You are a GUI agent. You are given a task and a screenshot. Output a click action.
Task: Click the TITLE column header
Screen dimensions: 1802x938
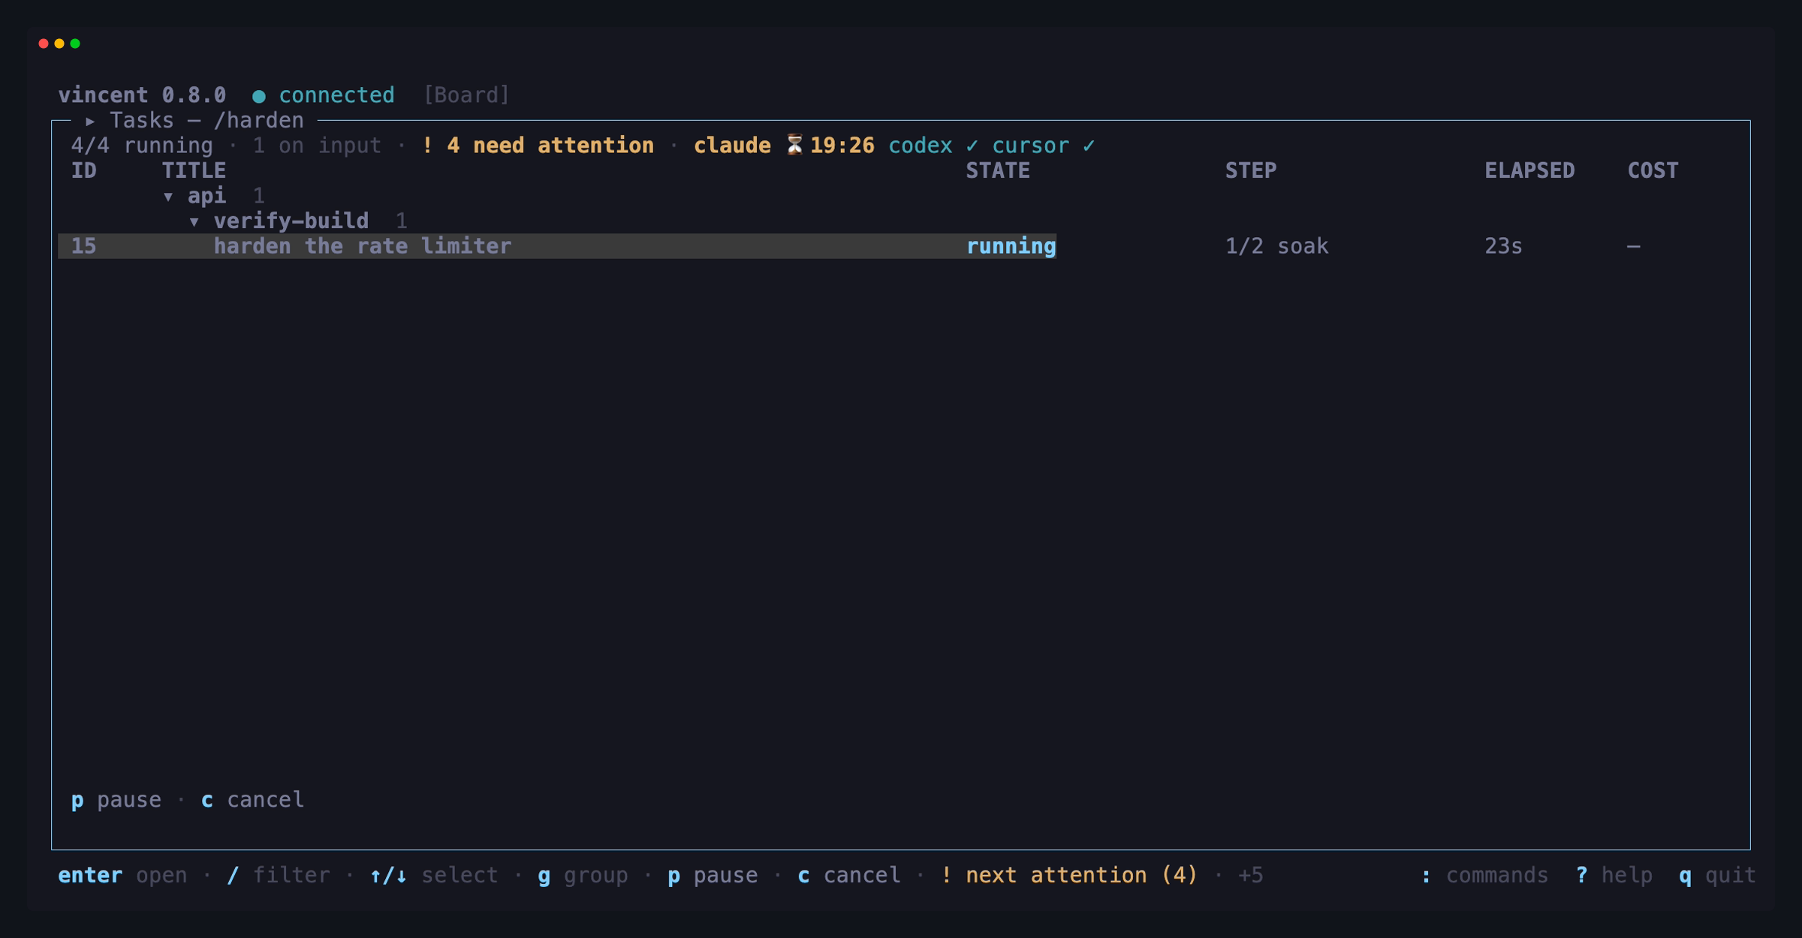(194, 171)
